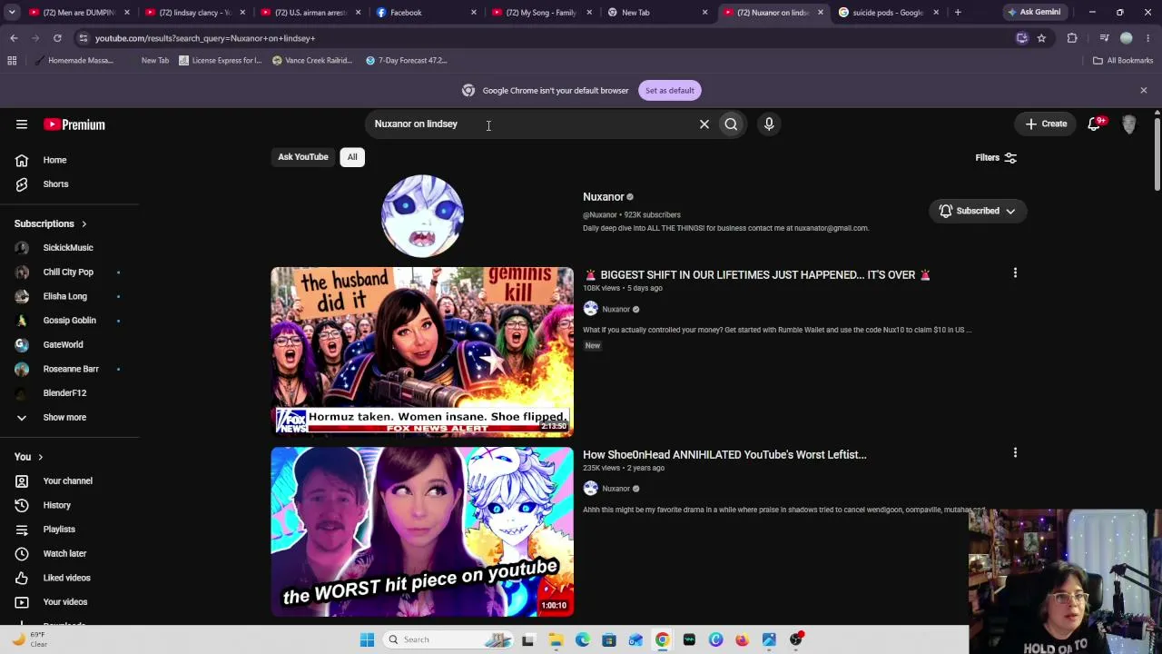The image size is (1162, 654).
Task: Open the account avatar menu on YouTube
Action: point(1129,124)
